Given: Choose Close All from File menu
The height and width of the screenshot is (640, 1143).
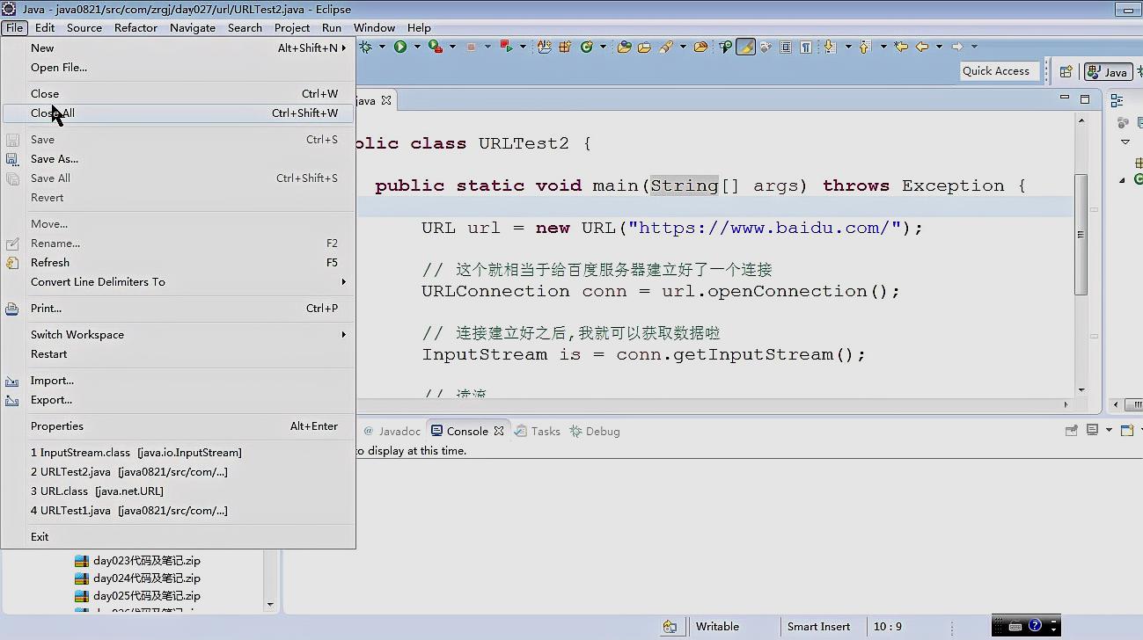Looking at the screenshot, I should coord(179,113).
